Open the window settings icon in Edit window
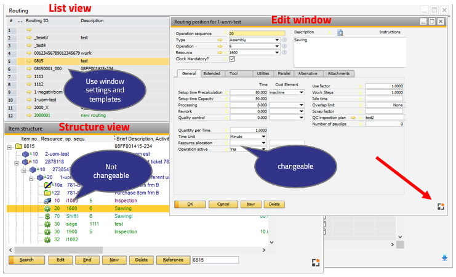This screenshot has width=456, height=277. pyautogui.click(x=439, y=207)
